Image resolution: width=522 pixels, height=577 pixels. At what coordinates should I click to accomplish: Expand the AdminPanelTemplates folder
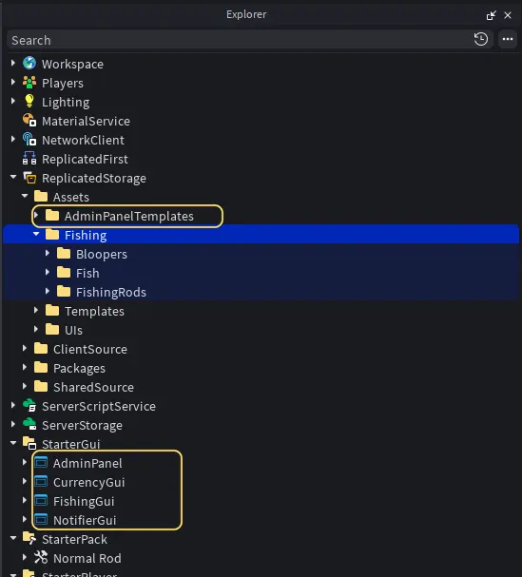[x=36, y=215]
